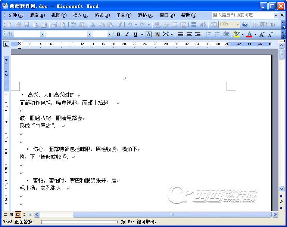Click the Columns layout icon
Screen dimensions: 287x227
click(x=194, y=24)
